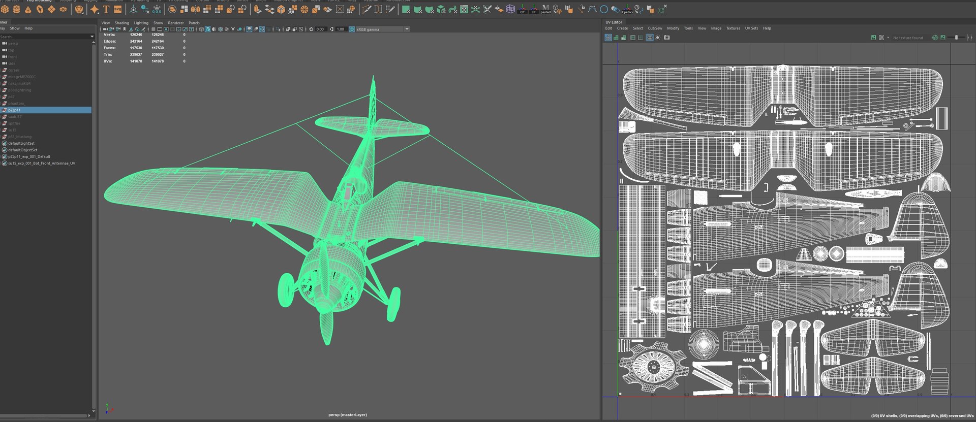Image resolution: width=976 pixels, height=422 pixels.
Task: Open the UV Editor Modify menu
Action: [x=673, y=28]
